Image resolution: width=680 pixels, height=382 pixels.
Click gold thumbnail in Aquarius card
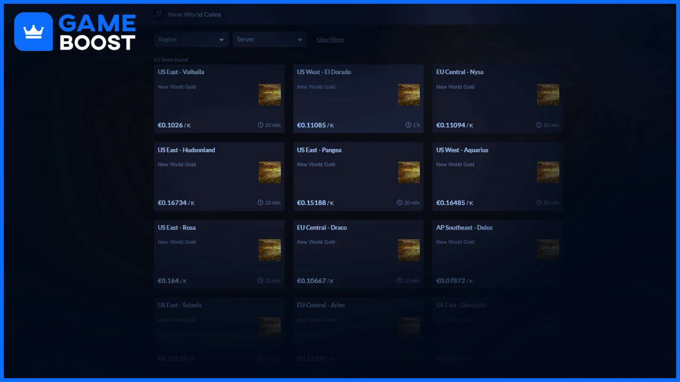[x=548, y=172]
